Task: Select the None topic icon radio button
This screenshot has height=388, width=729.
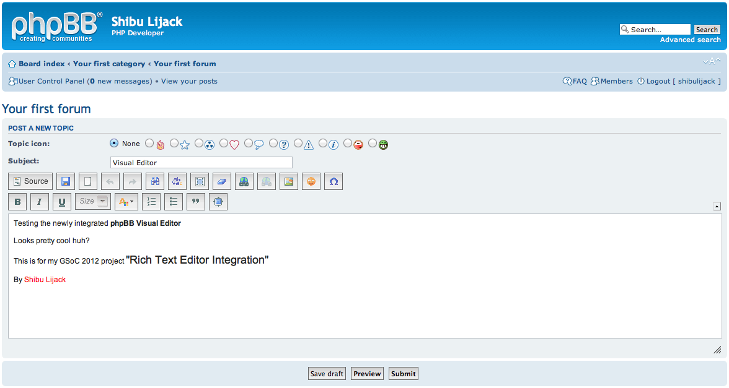Action: click(x=114, y=143)
